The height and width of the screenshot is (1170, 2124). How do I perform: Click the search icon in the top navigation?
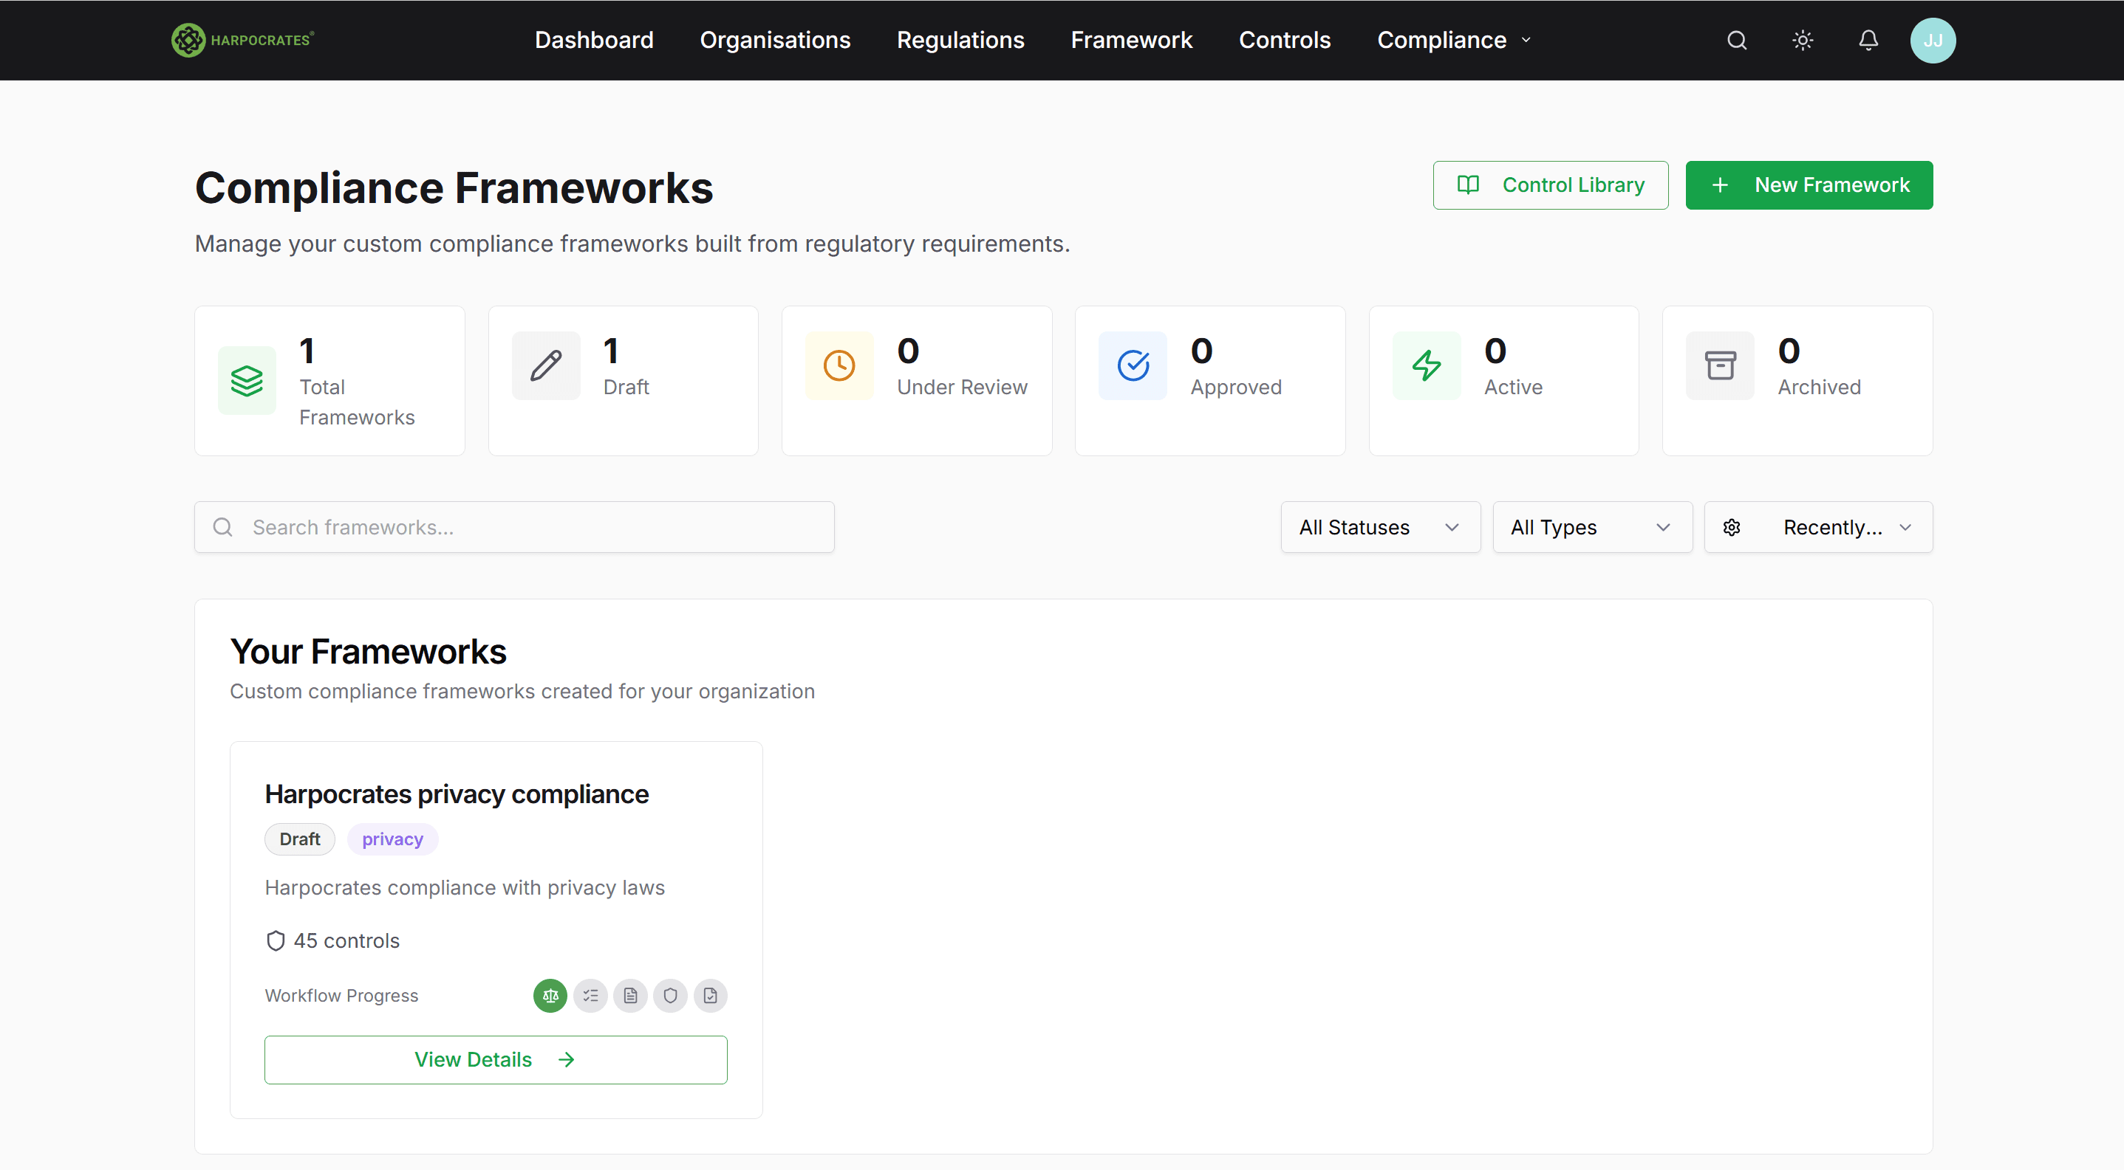pyautogui.click(x=1736, y=40)
